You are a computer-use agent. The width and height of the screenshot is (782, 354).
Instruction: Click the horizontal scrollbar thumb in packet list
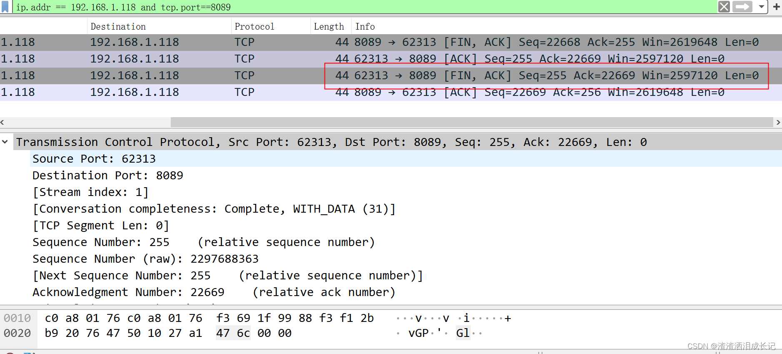472,122
